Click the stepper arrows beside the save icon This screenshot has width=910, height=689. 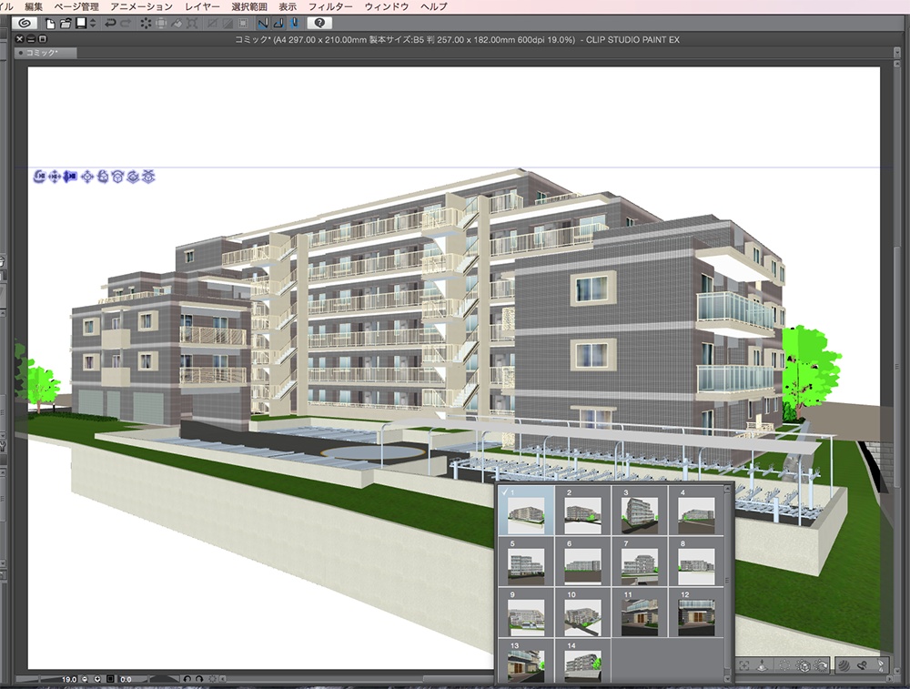pyautogui.click(x=93, y=25)
